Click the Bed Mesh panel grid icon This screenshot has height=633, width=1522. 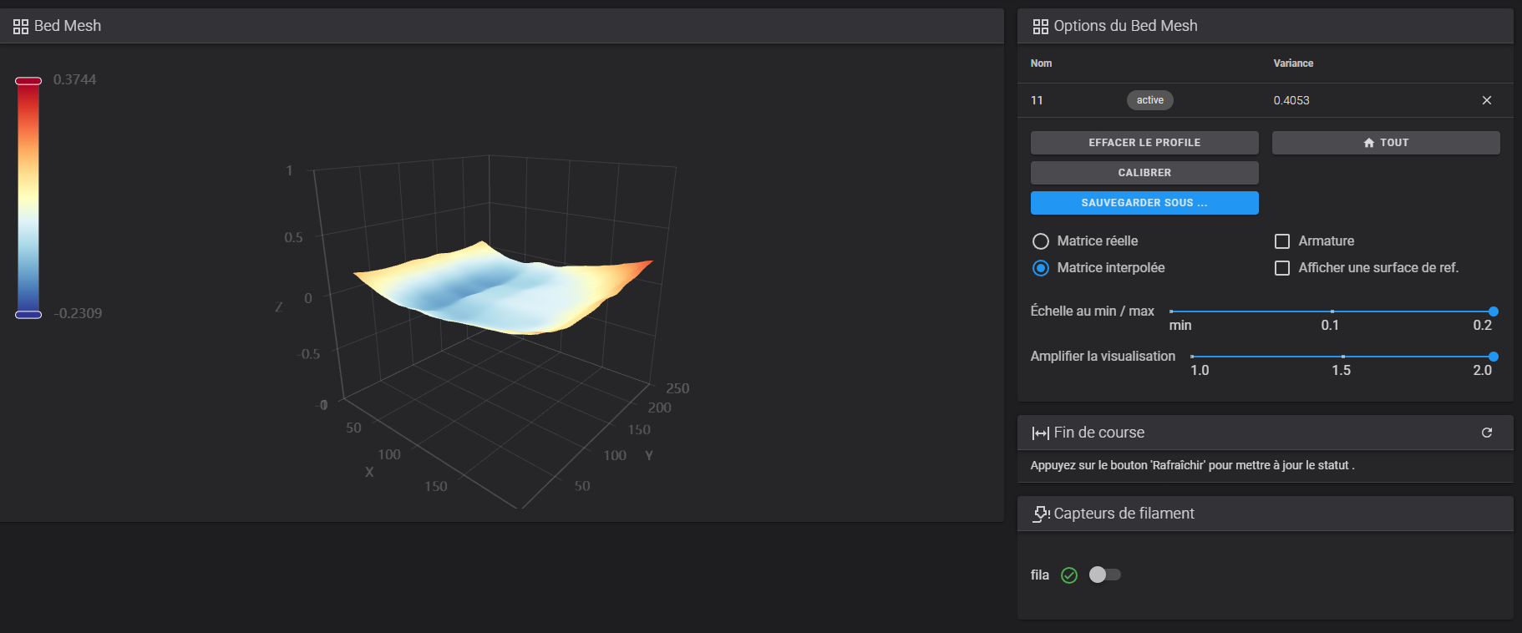pyautogui.click(x=21, y=27)
